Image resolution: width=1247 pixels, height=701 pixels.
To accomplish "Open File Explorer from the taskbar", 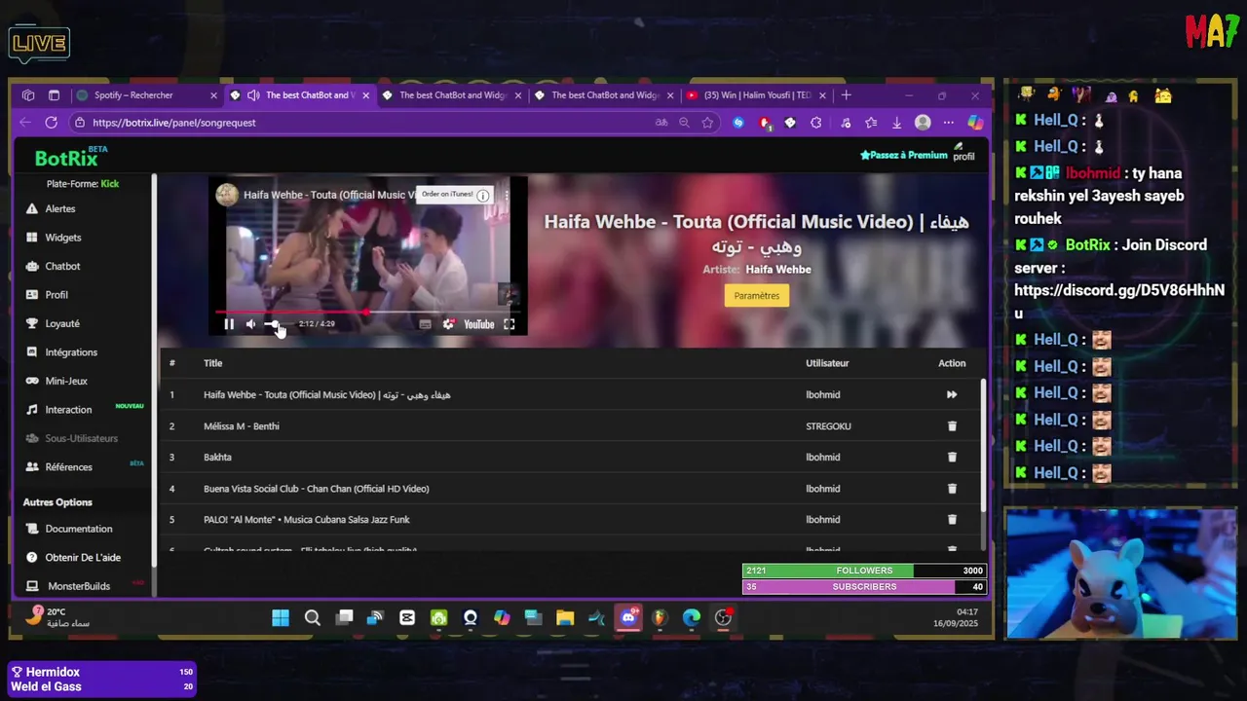I will tap(565, 617).
